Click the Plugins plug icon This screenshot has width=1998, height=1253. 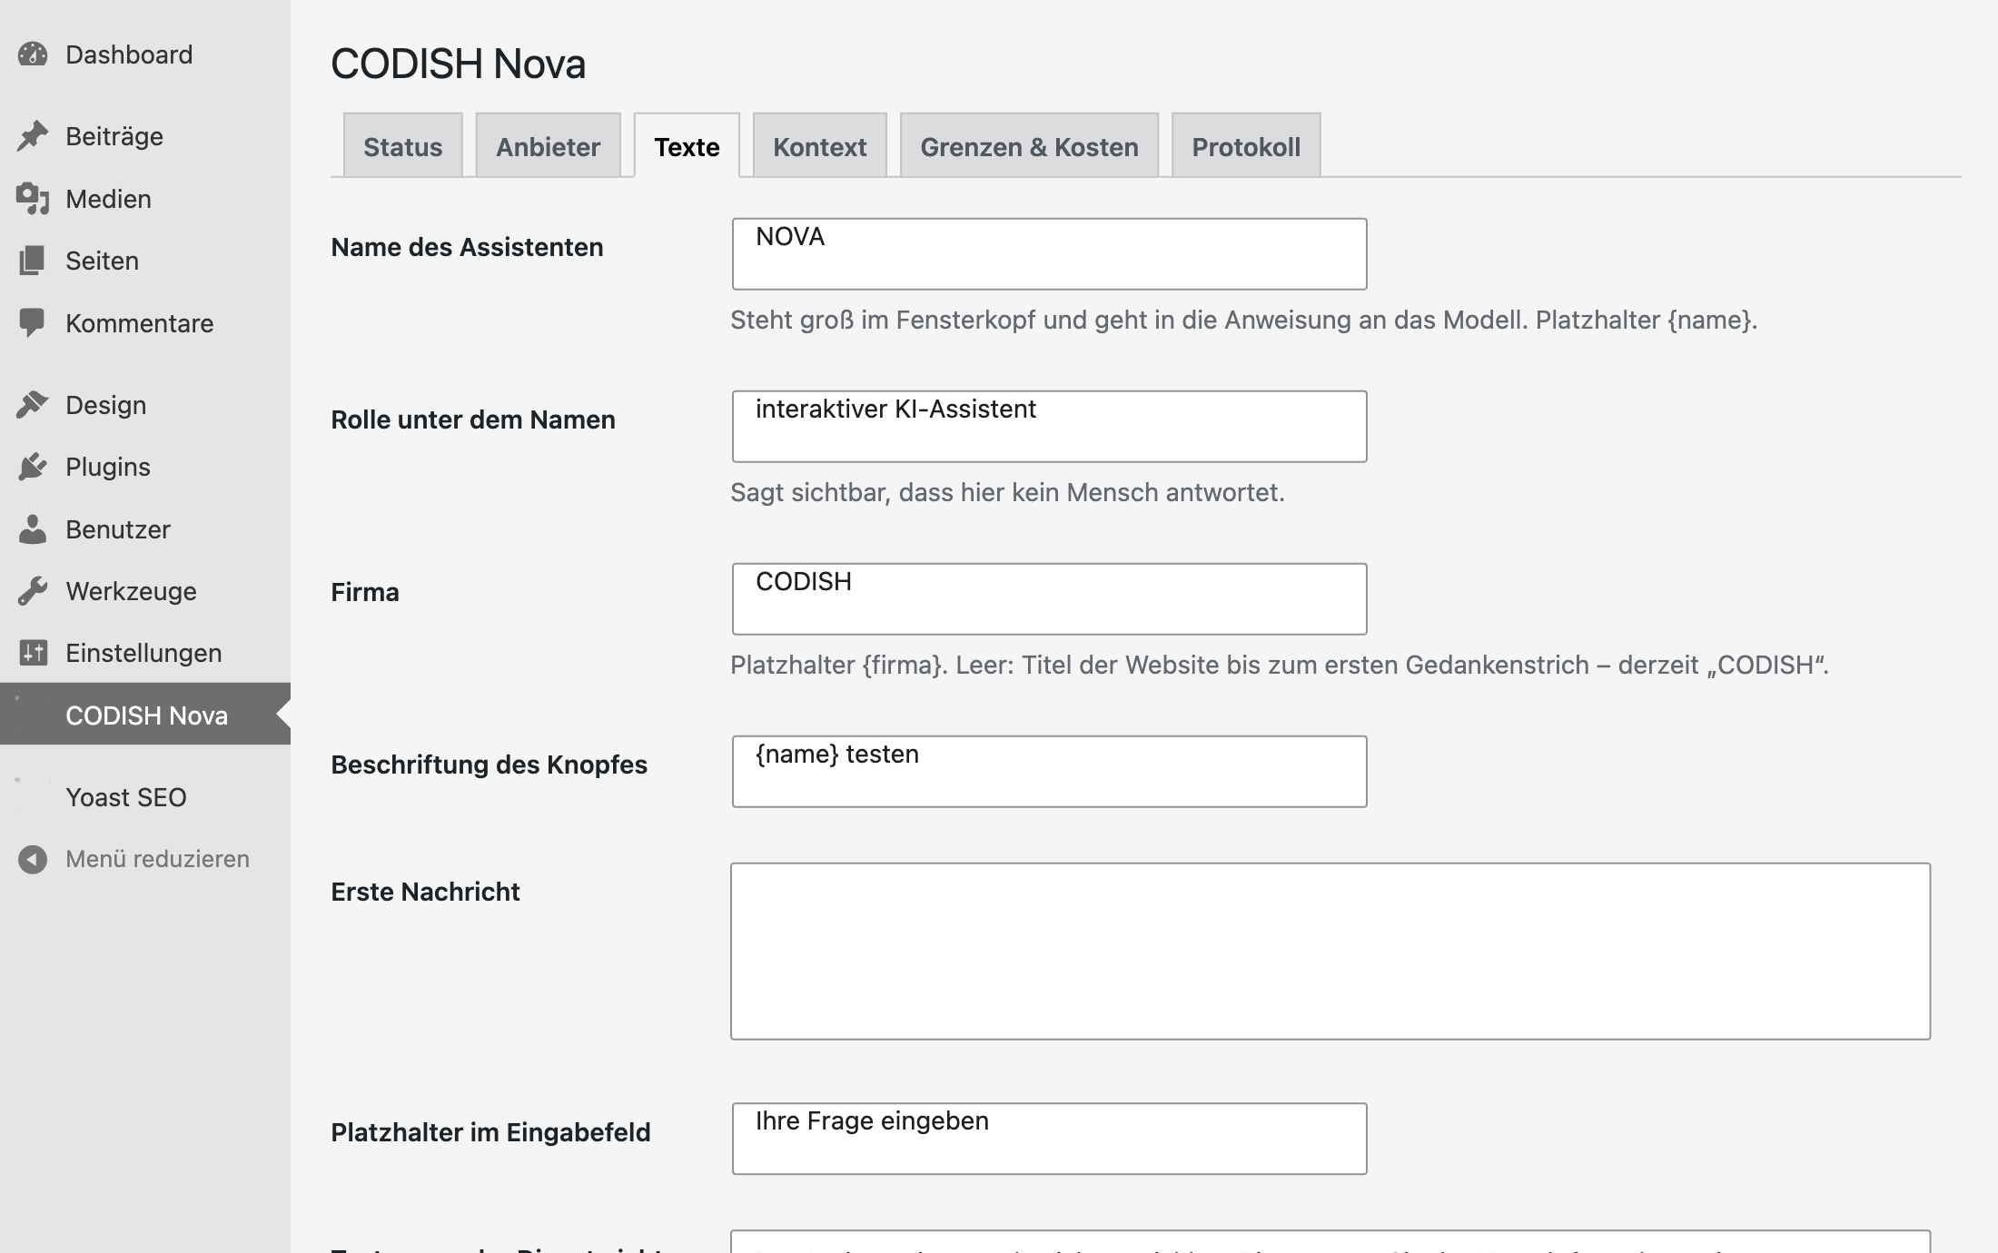point(33,467)
